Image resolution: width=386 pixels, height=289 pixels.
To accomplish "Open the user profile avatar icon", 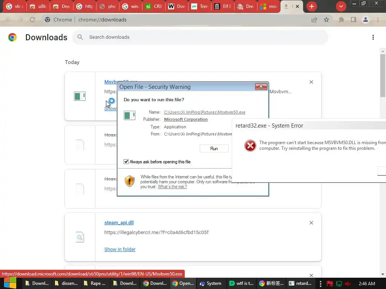I will coord(366,20).
